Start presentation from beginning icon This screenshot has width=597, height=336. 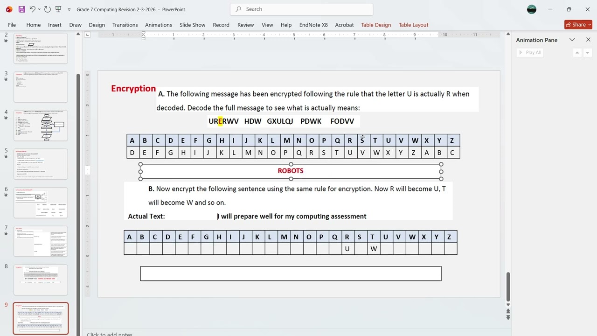(x=58, y=9)
